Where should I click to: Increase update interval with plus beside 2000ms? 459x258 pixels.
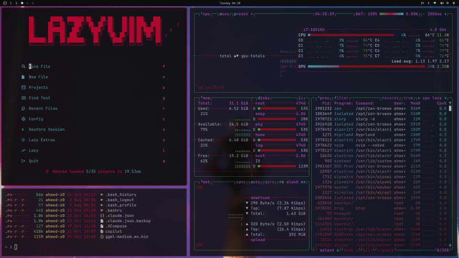click(x=446, y=14)
